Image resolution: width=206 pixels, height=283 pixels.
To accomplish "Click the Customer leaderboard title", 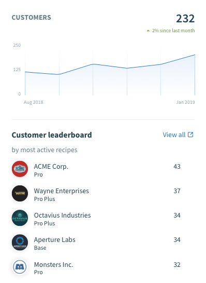I will 52,135.
